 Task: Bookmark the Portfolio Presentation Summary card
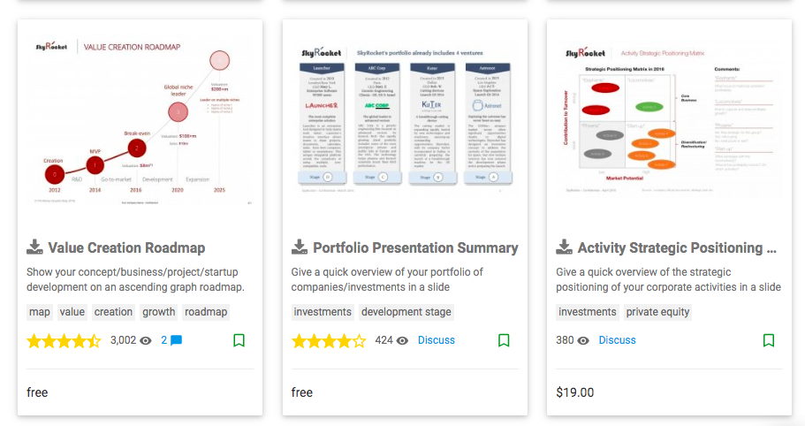(x=504, y=340)
